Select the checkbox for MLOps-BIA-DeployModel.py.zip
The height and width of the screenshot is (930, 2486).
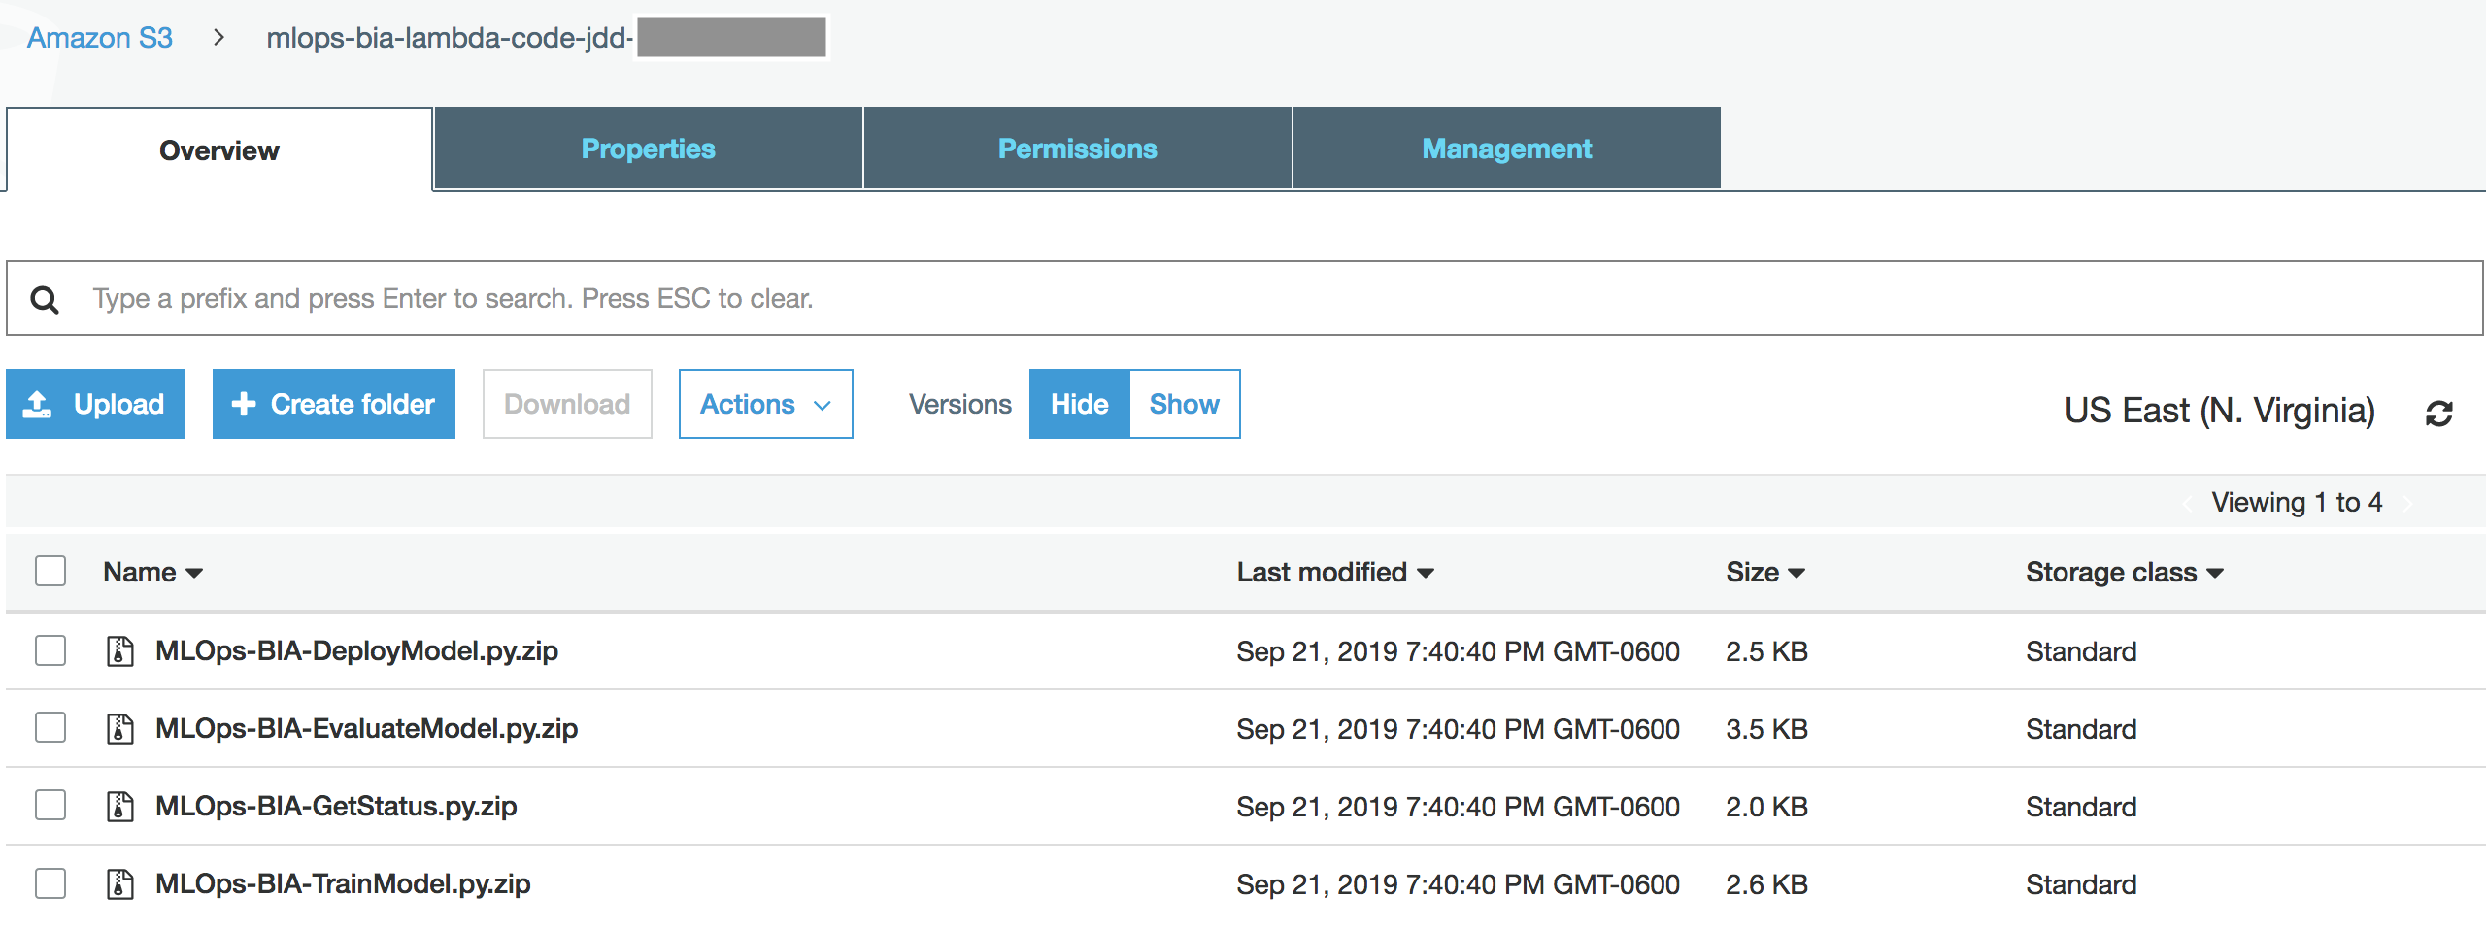pos(50,650)
